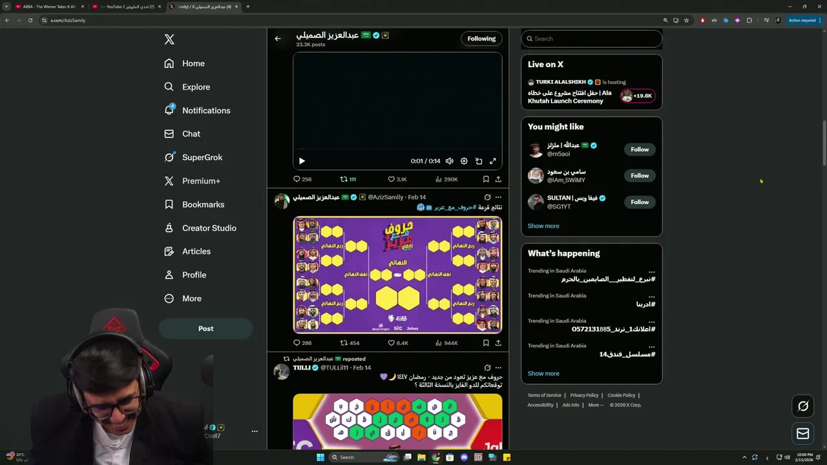
Task: Open the floating Grok button
Action: 803,406
